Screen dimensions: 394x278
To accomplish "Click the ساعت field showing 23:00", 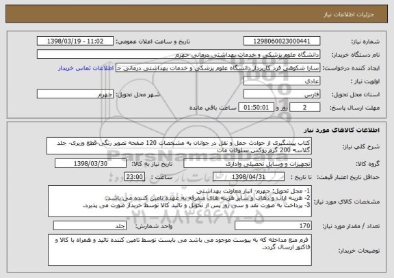I will pyautogui.click(x=135, y=177).
